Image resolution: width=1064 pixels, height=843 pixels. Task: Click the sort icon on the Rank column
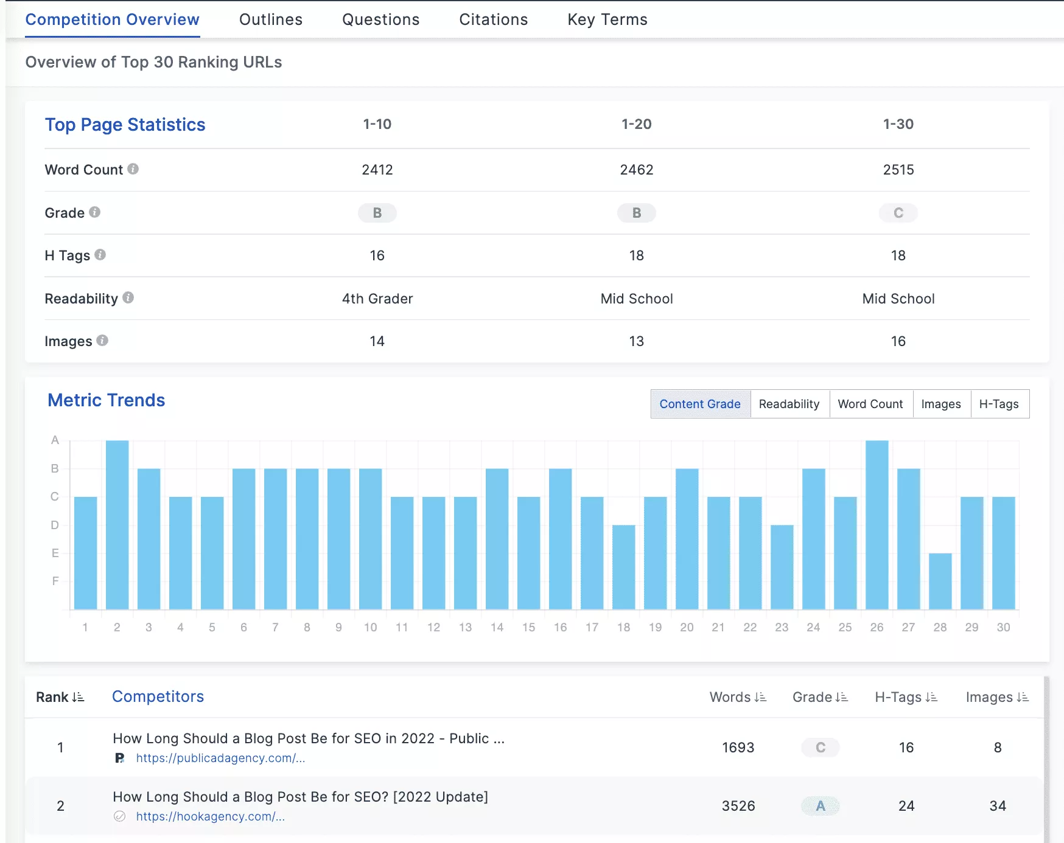point(77,697)
